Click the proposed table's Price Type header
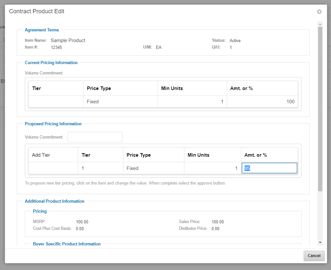Image resolution: width=331 pixels, height=270 pixels. click(x=153, y=155)
